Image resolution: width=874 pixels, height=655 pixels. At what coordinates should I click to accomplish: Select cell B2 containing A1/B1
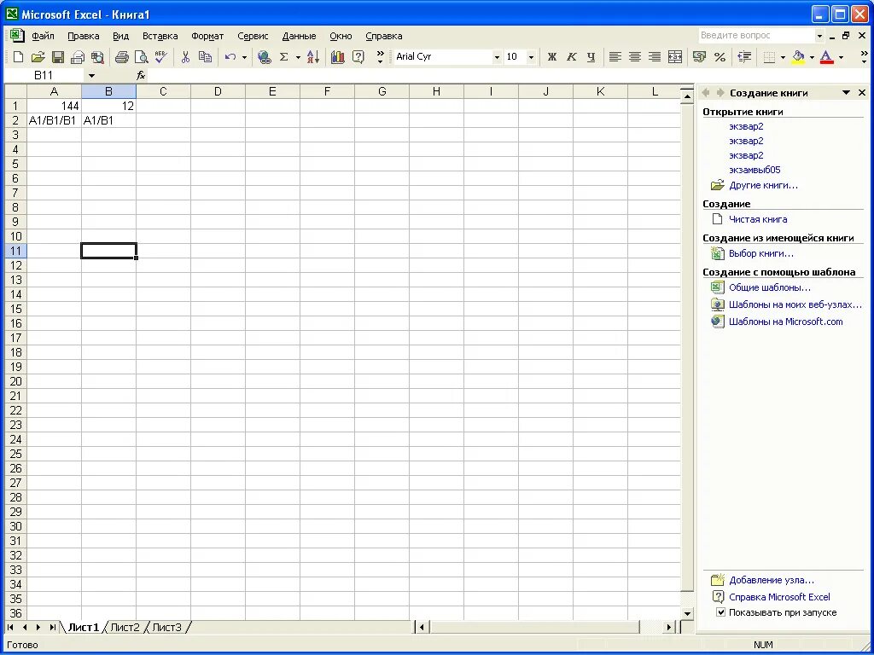click(108, 120)
